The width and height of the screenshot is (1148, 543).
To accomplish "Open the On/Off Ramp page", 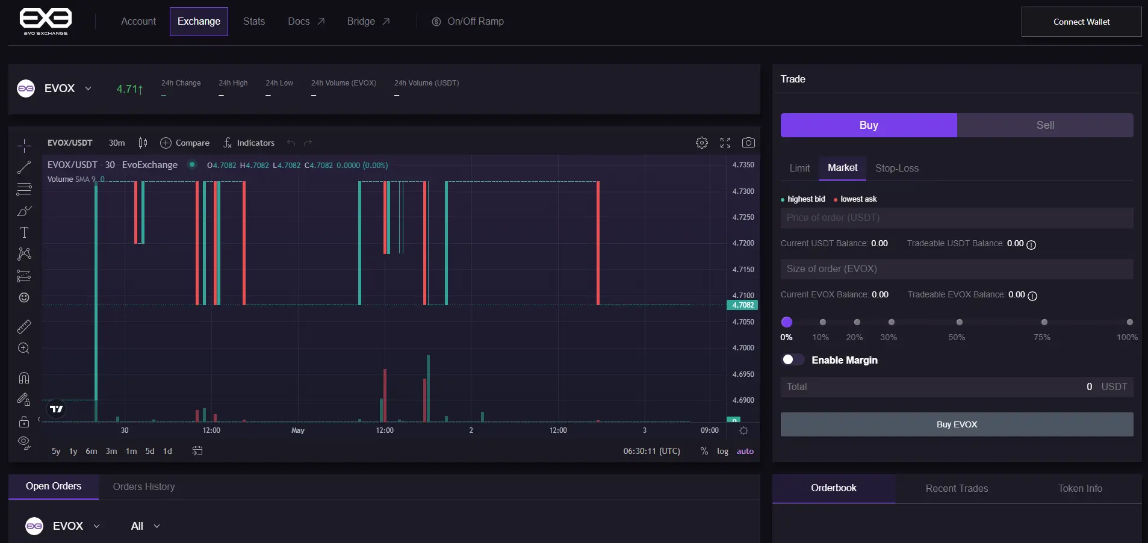I will click(x=468, y=22).
